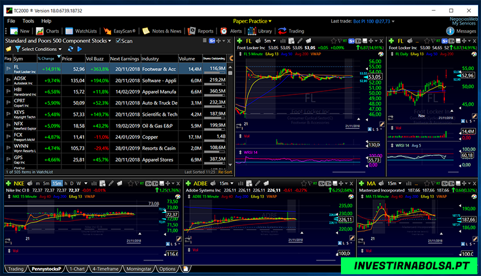The height and width of the screenshot is (276, 481).
Task: Open the 15m timeframe dropdown on MA chart
Action: [x=394, y=183]
